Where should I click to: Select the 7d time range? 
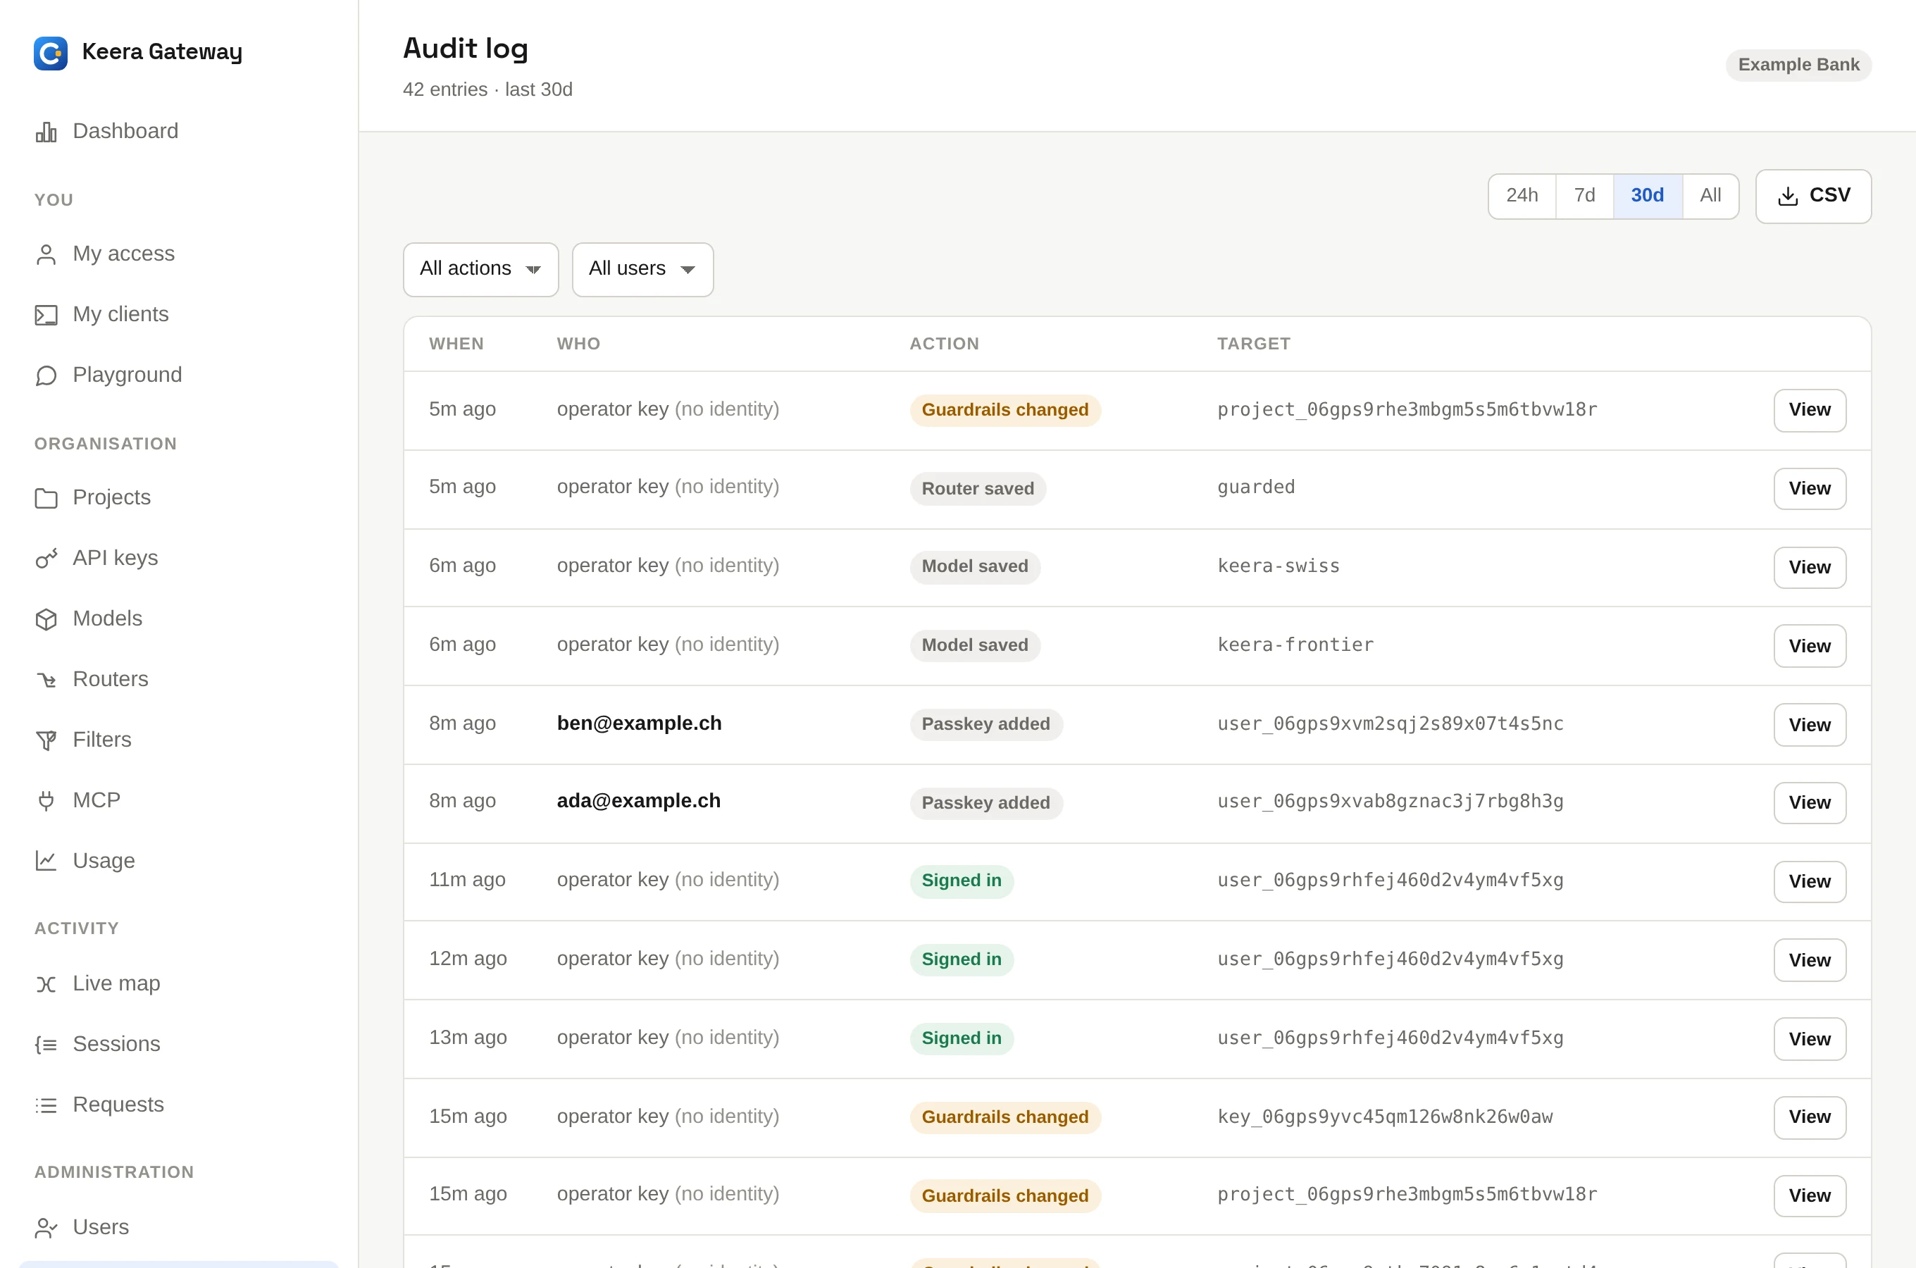(x=1584, y=196)
